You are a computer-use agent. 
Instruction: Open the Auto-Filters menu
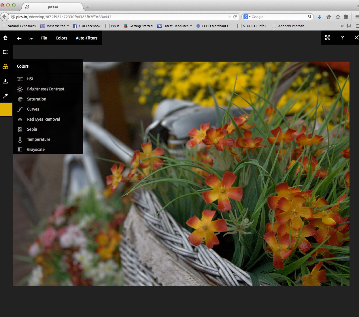pos(86,38)
